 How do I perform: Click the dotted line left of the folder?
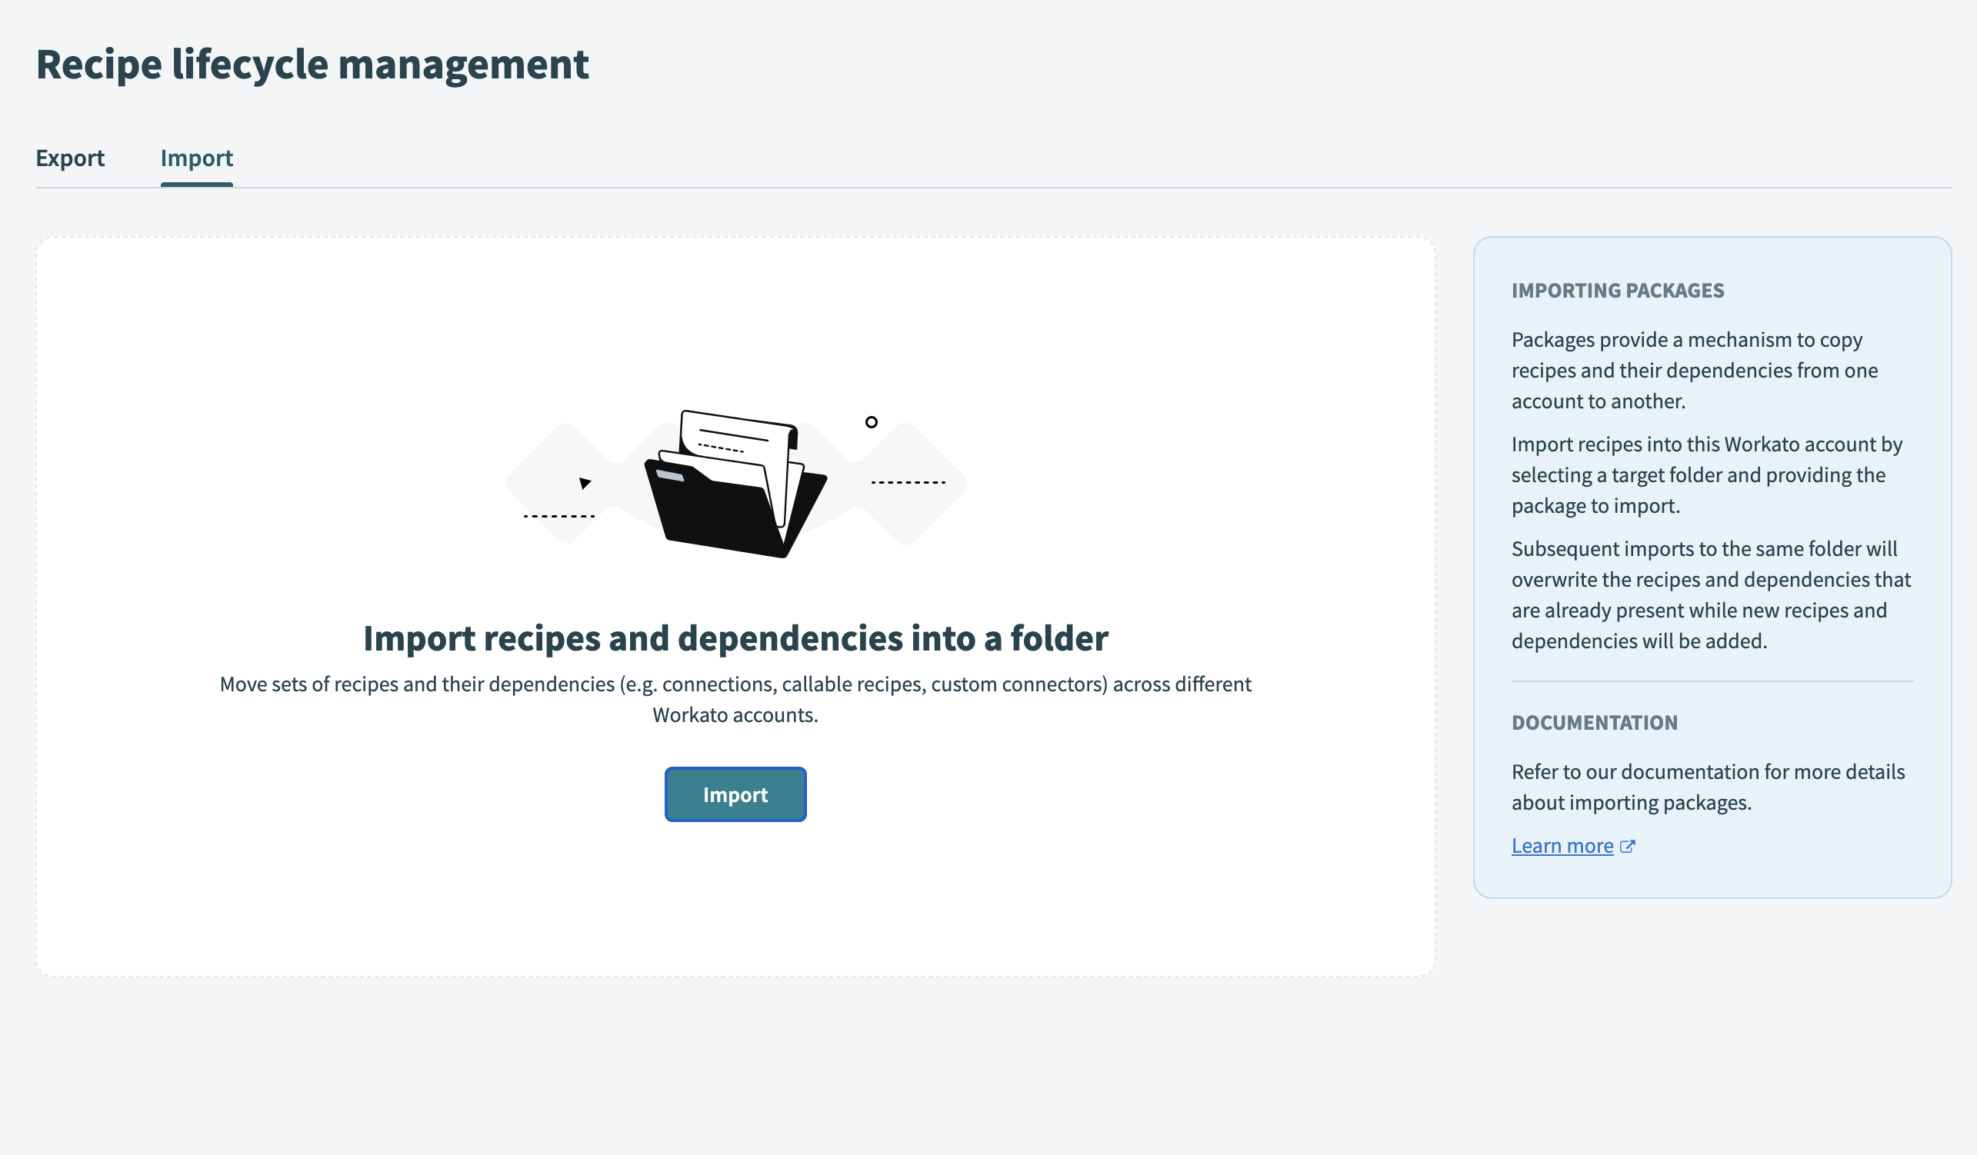558,516
